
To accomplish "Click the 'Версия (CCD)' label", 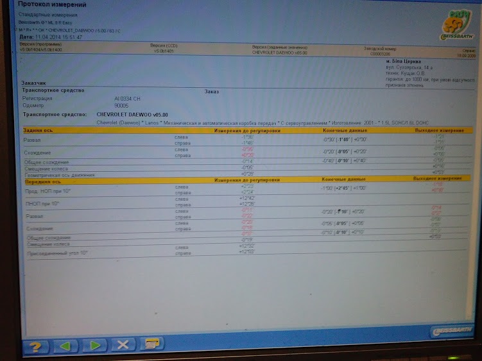I will coord(164,46).
